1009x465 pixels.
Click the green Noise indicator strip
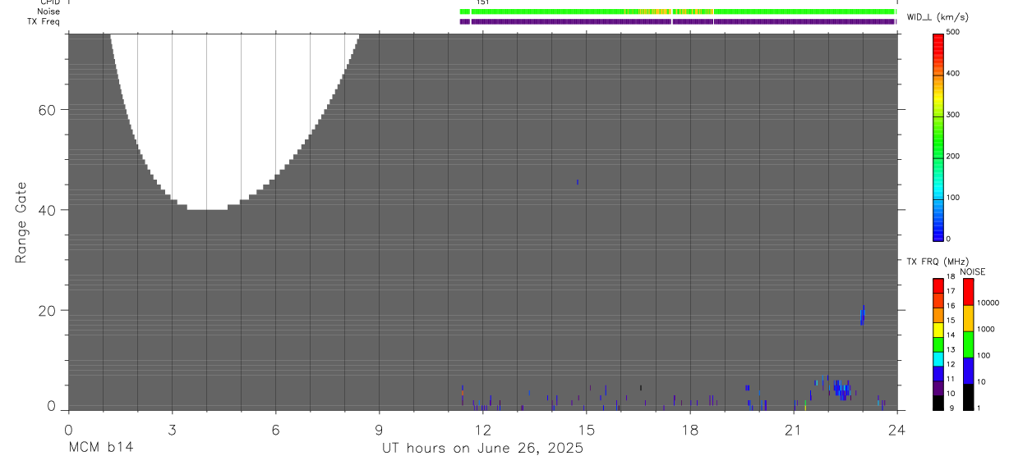pyautogui.click(x=677, y=11)
